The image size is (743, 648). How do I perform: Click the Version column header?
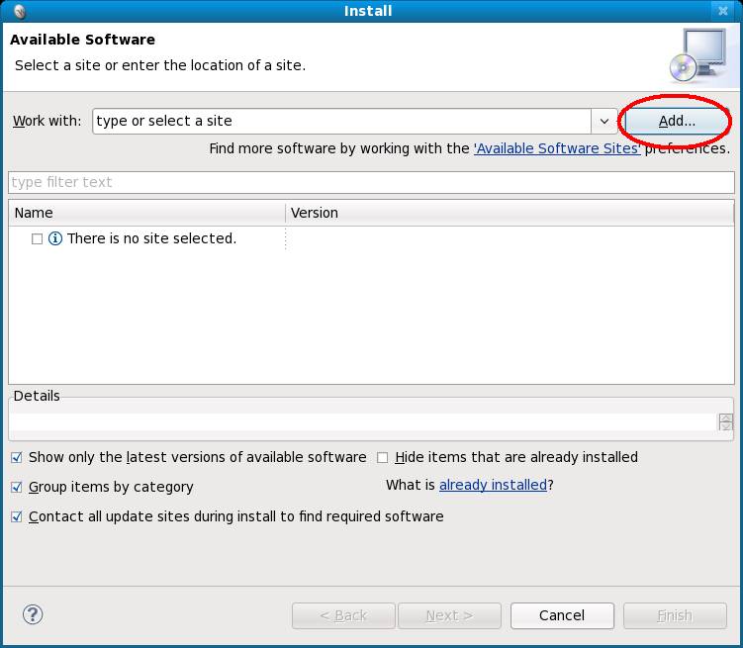click(510, 213)
